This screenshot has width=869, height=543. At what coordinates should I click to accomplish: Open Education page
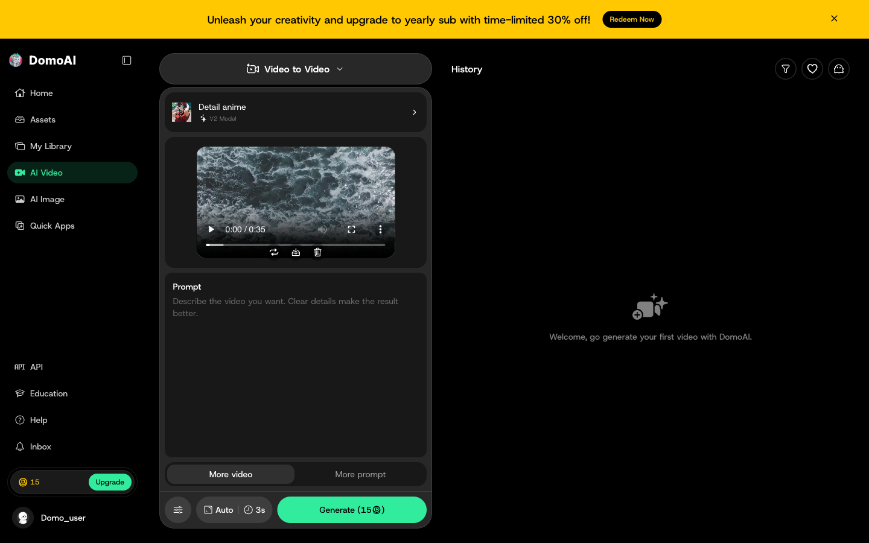pyautogui.click(x=72, y=393)
